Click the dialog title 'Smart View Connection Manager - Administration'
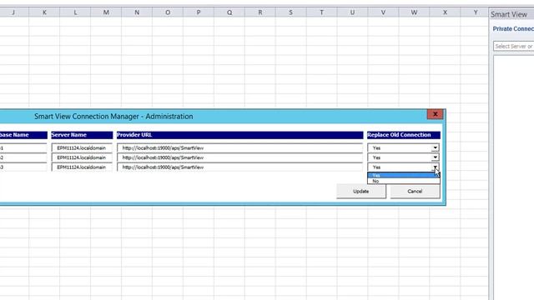 pyautogui.click(x=113, y=117)
